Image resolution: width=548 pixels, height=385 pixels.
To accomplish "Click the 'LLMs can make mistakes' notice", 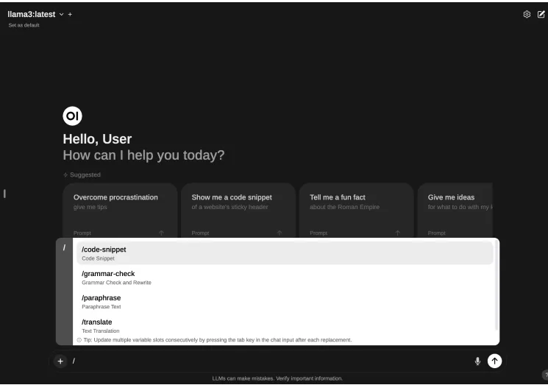I will pyautogui.click(x=277, y=378).
